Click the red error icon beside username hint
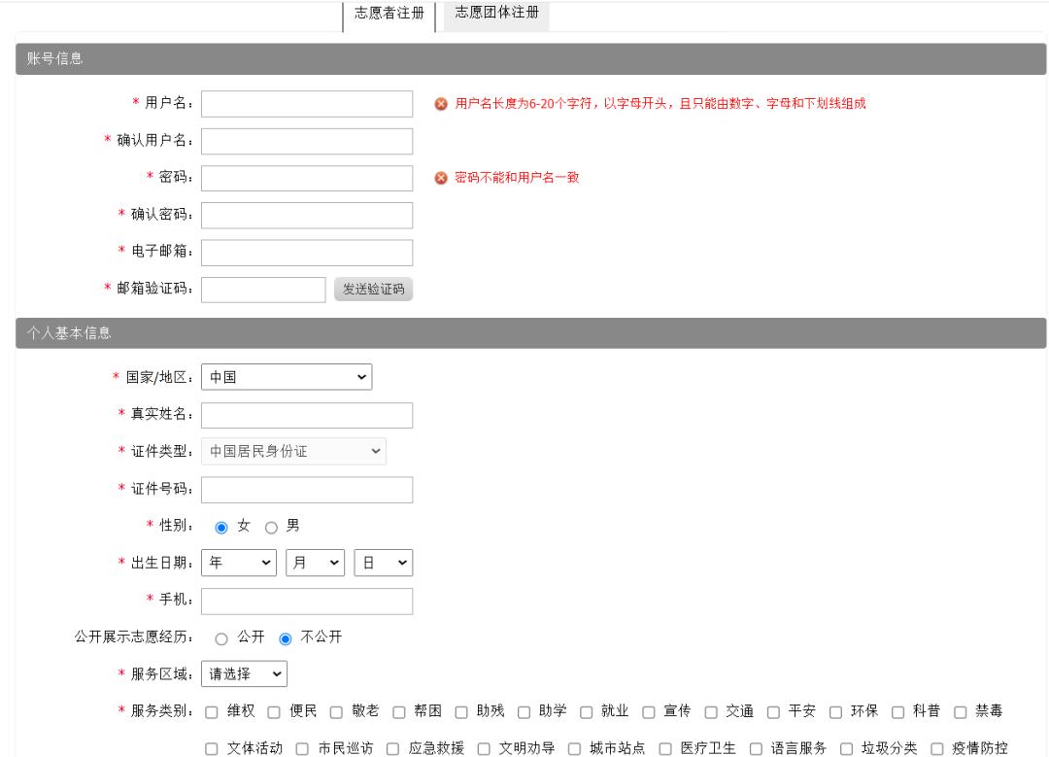This screenshot has width=1049, height=757. (442, 104)
